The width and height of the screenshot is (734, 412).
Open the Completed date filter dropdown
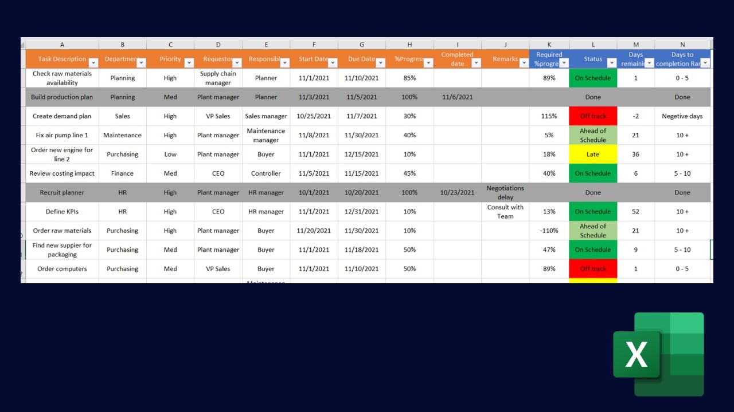pyautogui.click(x=476, y=63)
